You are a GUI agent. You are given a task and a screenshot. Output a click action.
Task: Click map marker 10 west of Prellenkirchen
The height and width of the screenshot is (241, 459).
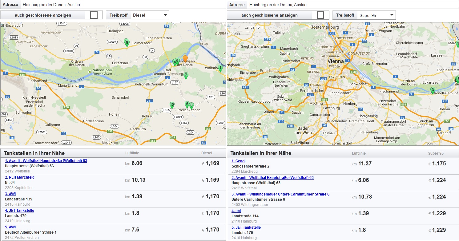[x=172, y=105]
